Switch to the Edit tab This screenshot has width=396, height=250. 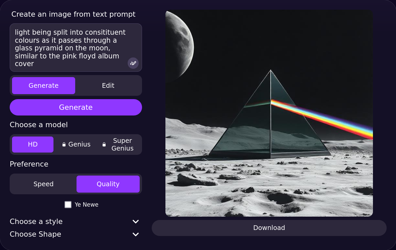(x=108, y=85)
